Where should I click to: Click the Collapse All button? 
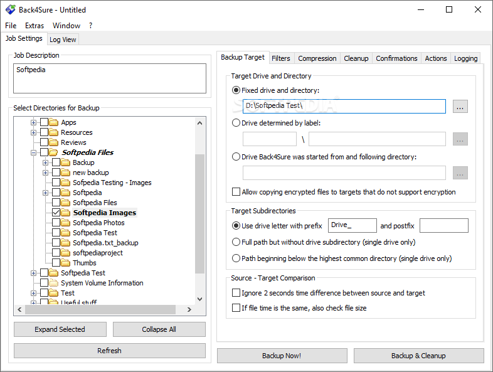pyautogui.click(x=159, y=329)
